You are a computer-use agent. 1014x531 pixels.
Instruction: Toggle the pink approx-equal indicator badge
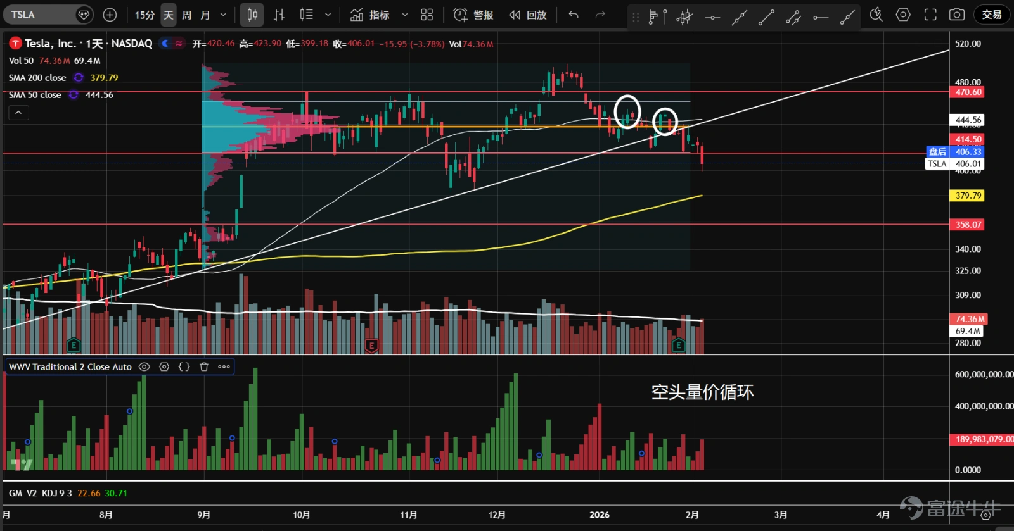(179, 43)
